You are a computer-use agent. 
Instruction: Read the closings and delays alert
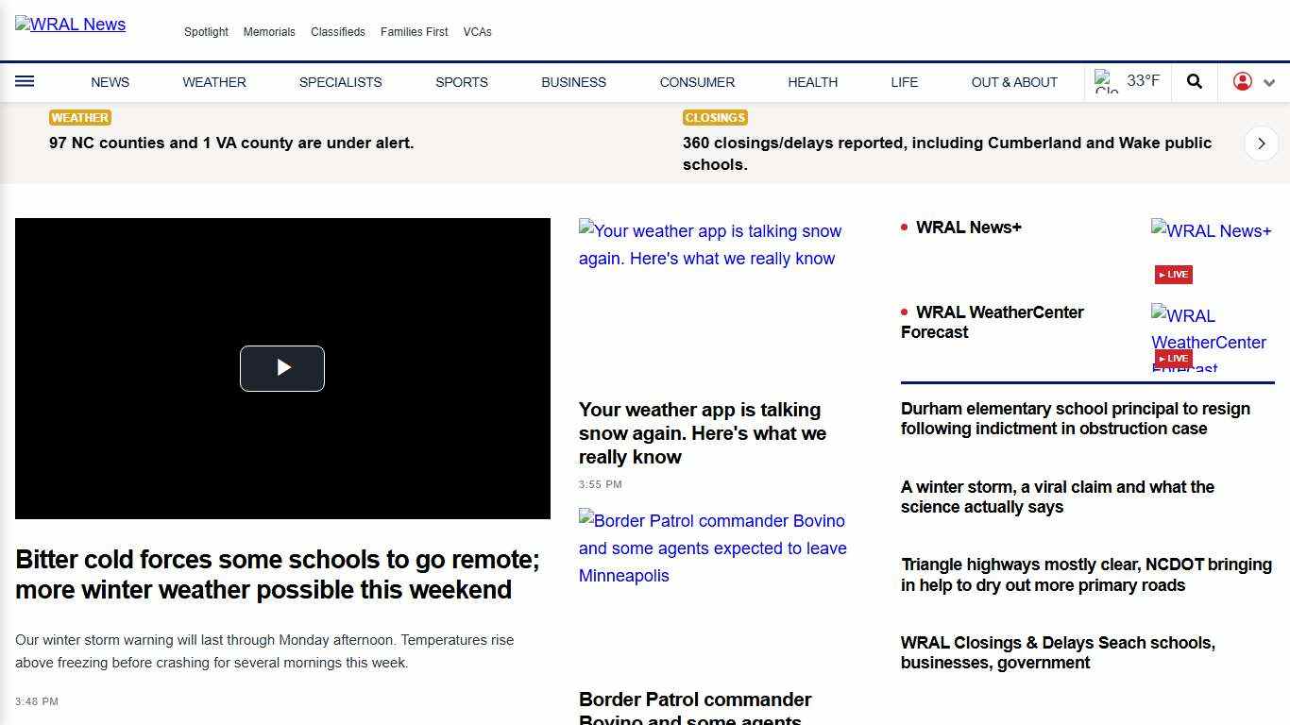click(946, 154)
